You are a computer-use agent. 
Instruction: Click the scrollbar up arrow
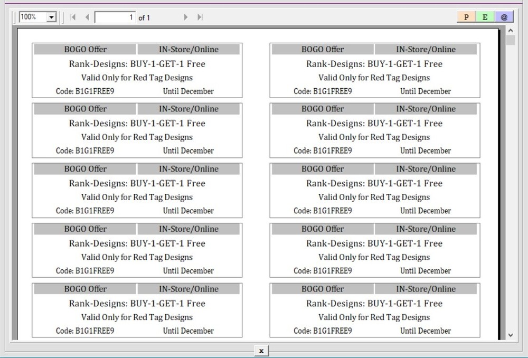[510, 30]
